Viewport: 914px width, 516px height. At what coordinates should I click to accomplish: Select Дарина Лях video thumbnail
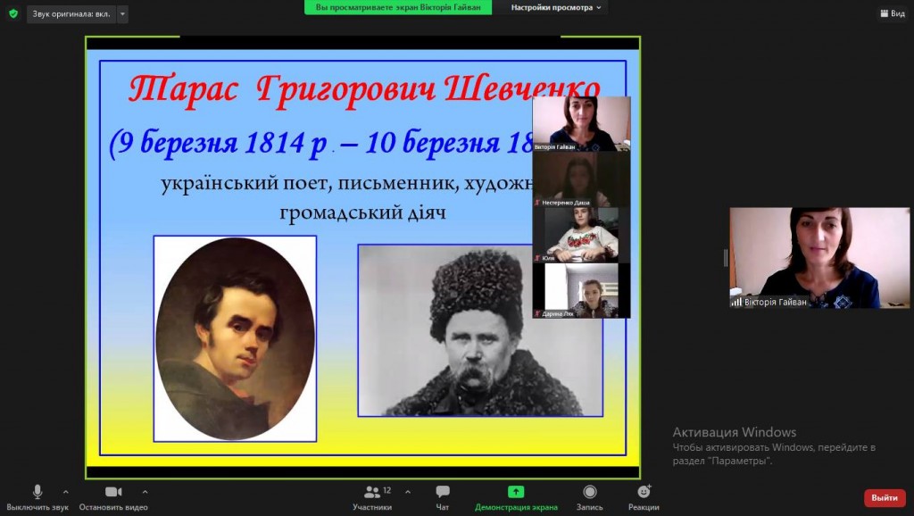click(581, 290)
